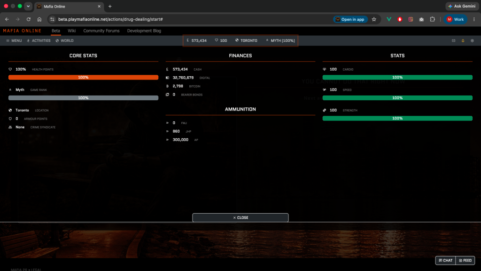This screenshot has width=481, height=271.
Task: Open the Development Blog
Action: pyautogui.click(x=144, y=31)
